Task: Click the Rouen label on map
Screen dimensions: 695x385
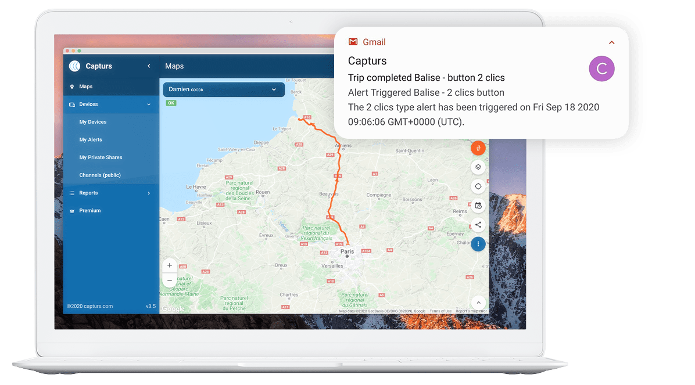Action: 263,192
